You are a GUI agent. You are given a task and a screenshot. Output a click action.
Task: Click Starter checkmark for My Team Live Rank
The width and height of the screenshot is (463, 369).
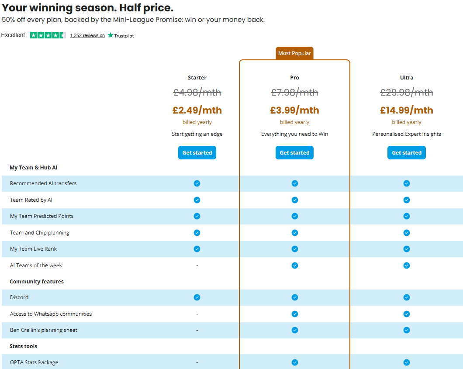point(197,249)
